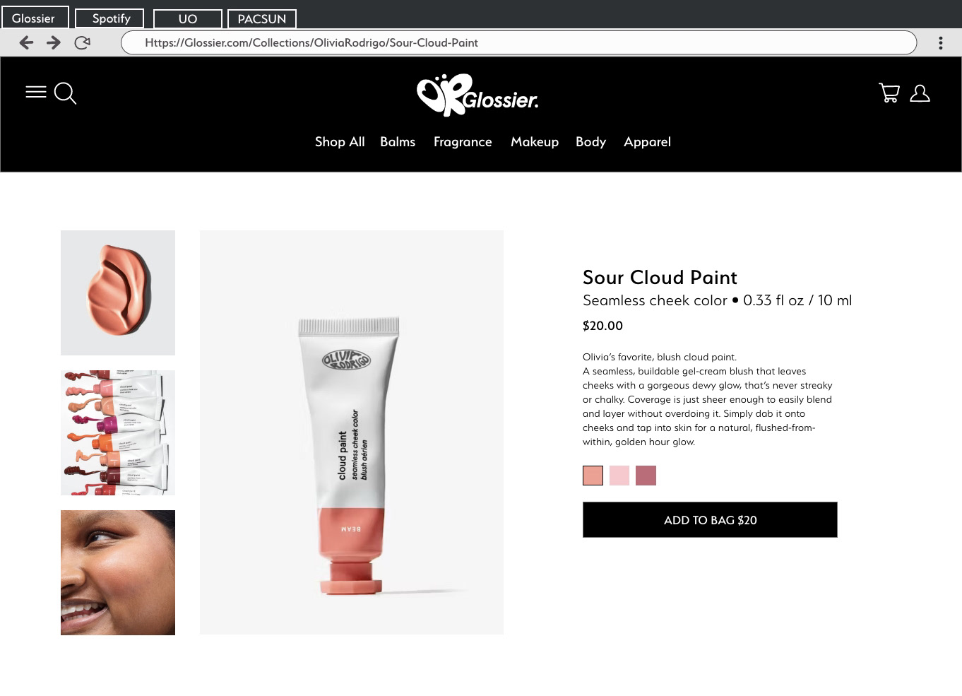This screenshot has height=696, width=962.
Task: Open the UO browser tab
Action: pyautogui.click(x=188, y=18)
